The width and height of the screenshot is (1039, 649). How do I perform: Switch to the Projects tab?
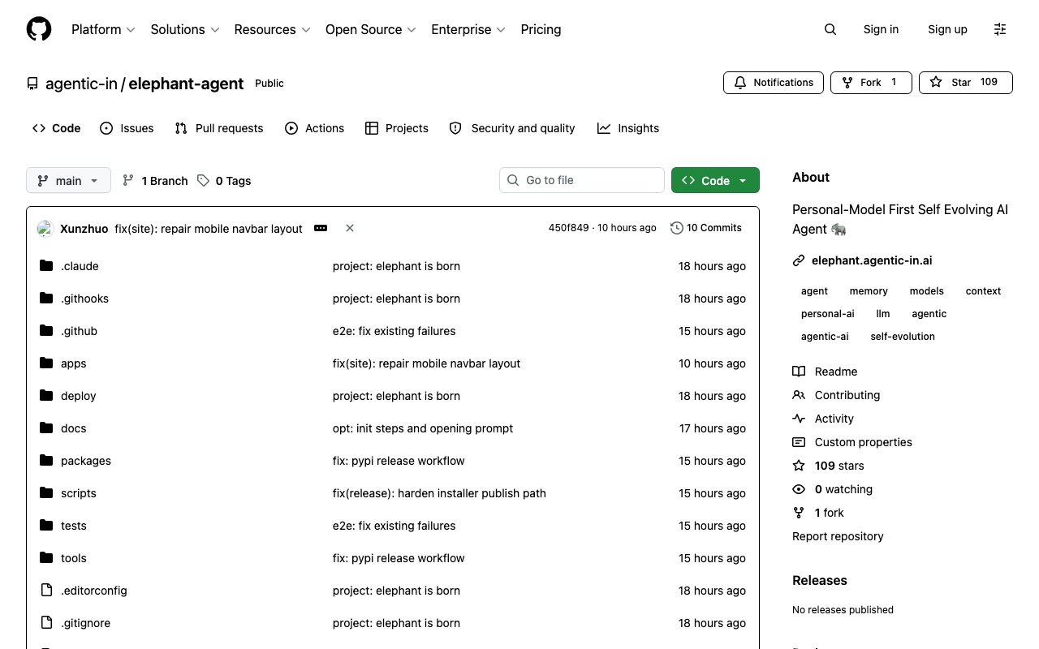pos(397,128)
